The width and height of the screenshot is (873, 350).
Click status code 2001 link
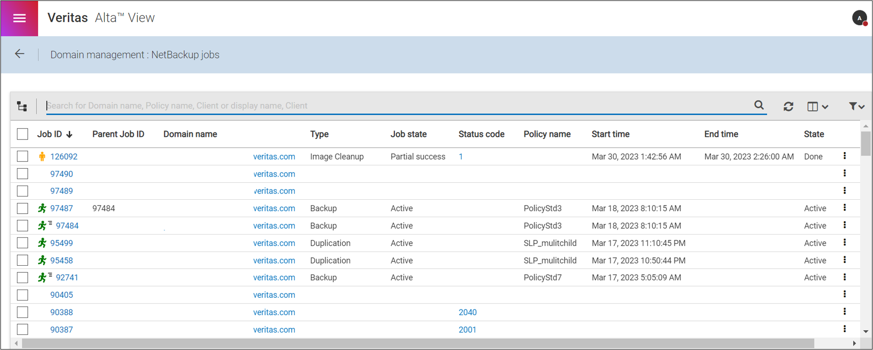467,330
